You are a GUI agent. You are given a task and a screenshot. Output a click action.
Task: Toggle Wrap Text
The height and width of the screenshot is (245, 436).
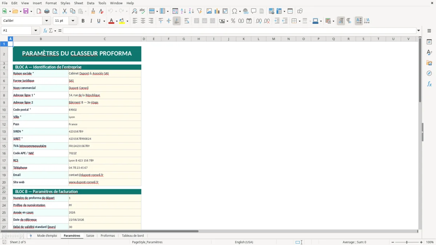coord(187,21)
